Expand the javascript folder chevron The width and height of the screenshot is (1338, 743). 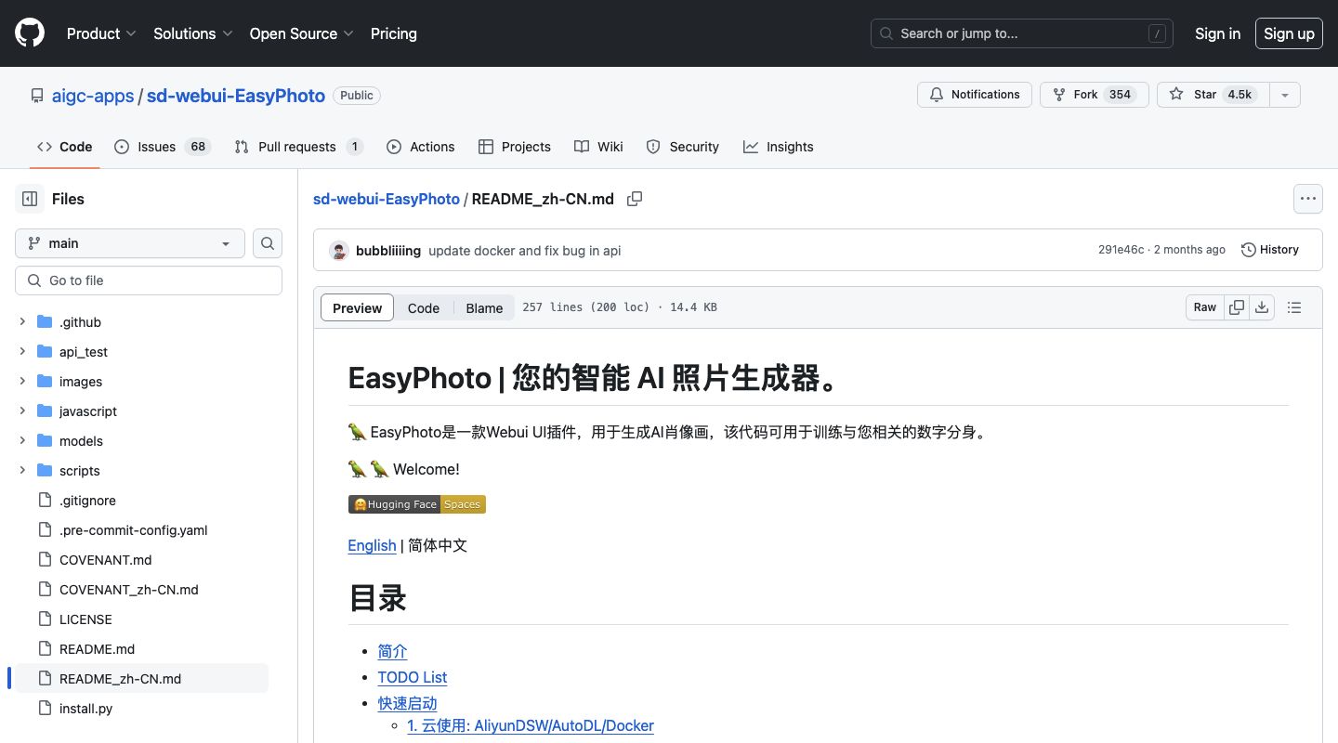22,411
